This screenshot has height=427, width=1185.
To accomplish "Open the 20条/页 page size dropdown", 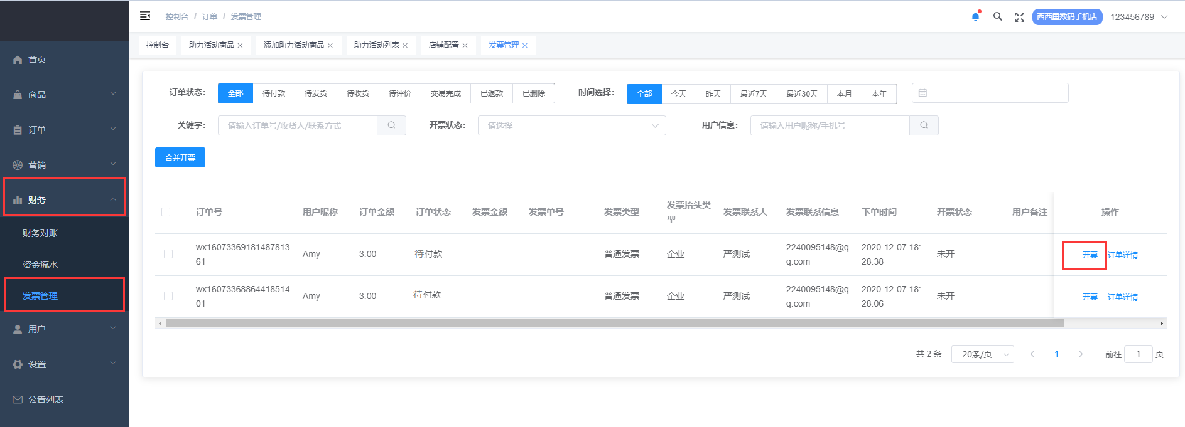I will click(x=982, y=354).
